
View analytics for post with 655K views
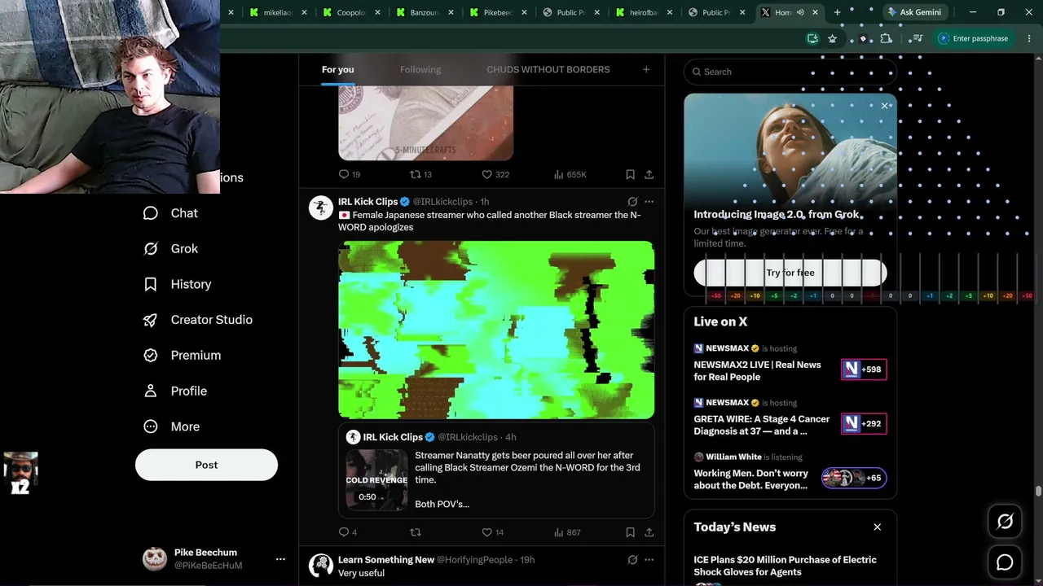coord(570,174)
